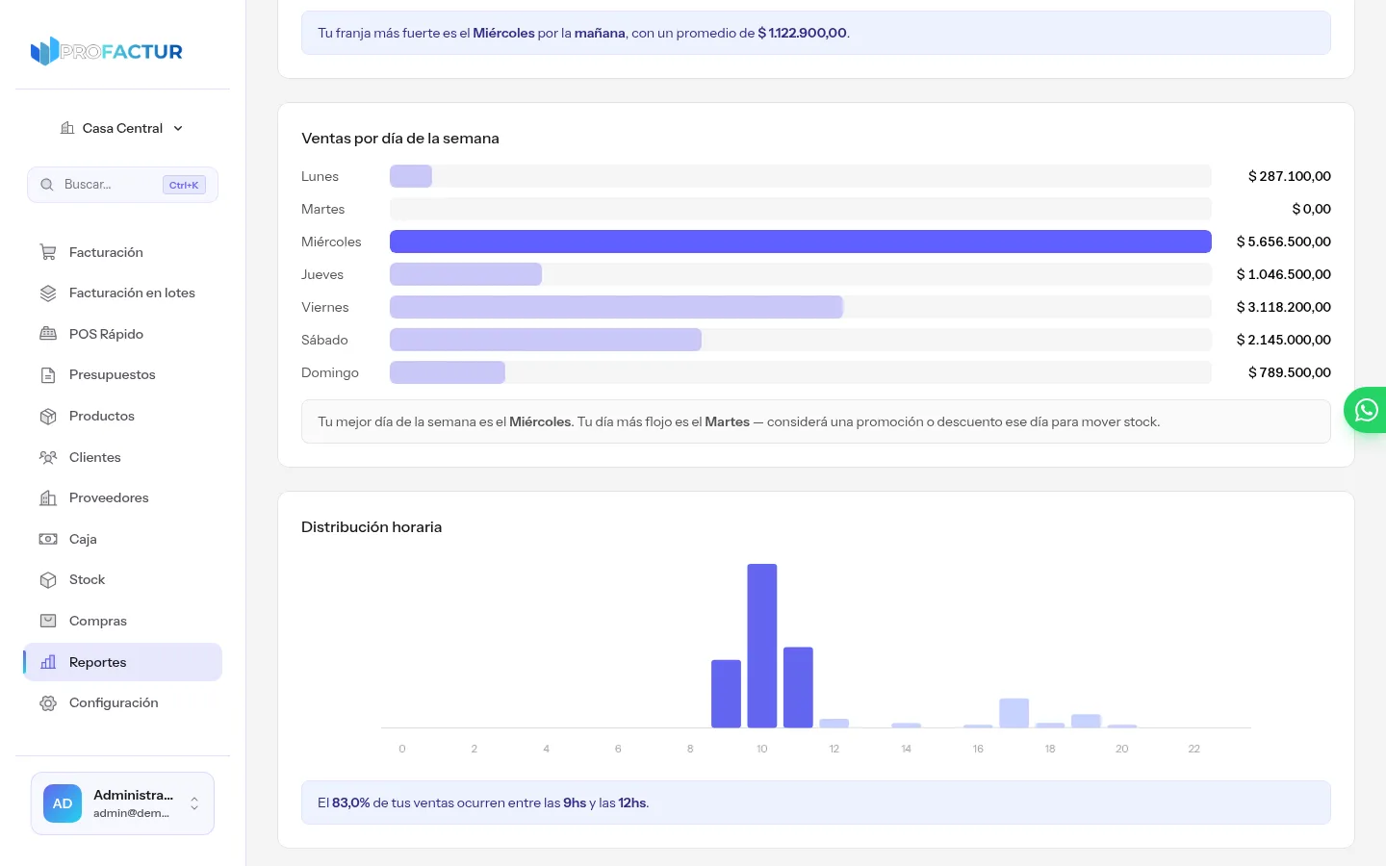Open the Facturación menu item
Viewport: 1386px width, 866px height.
click(x=122, y=252)
